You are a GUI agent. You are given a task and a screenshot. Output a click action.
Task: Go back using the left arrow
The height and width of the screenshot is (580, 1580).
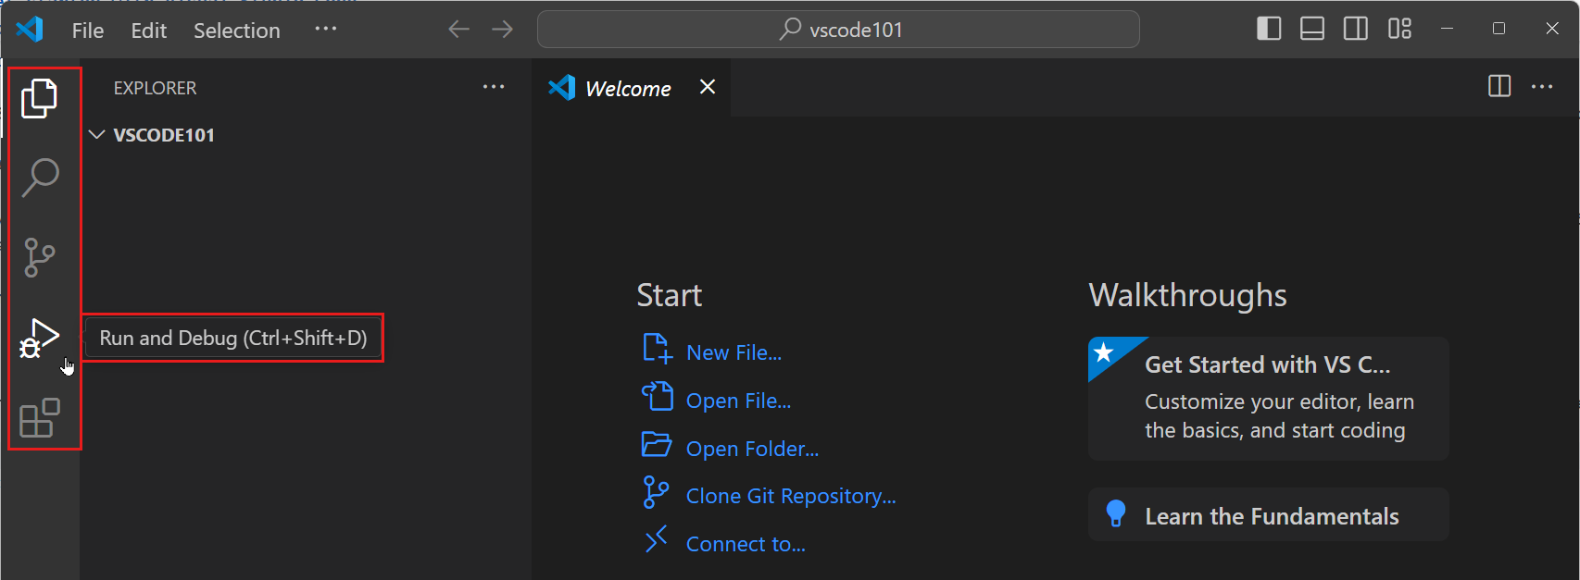tap(458, 30)
